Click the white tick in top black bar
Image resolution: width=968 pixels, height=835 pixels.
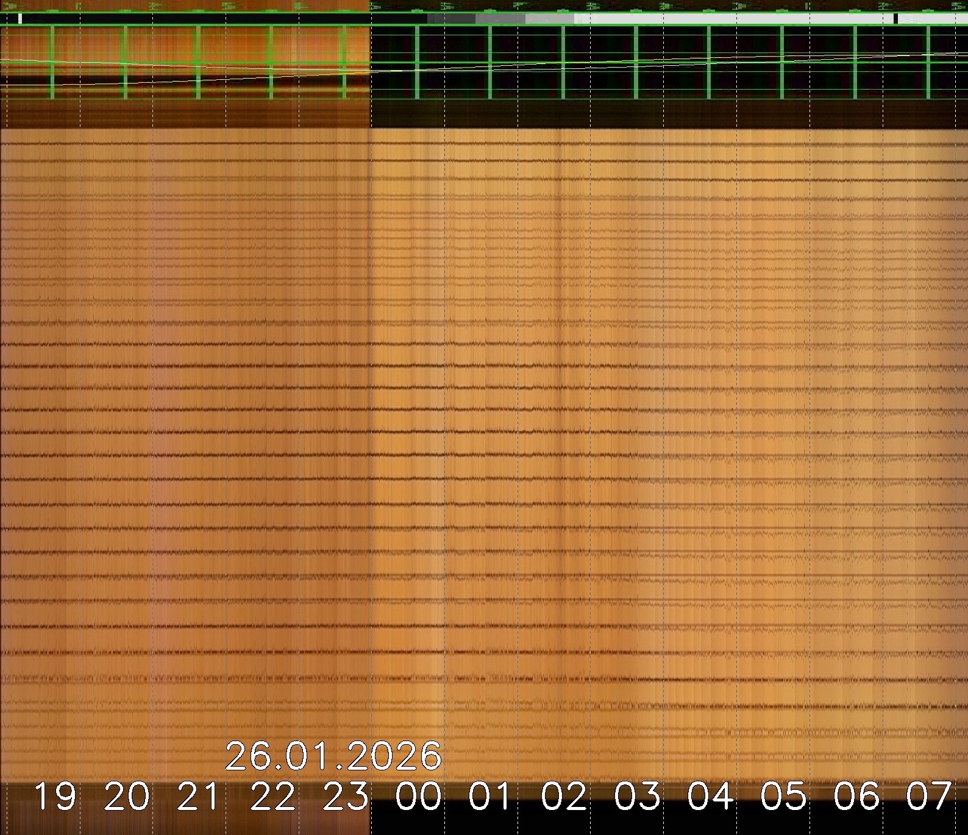[20, 19]
